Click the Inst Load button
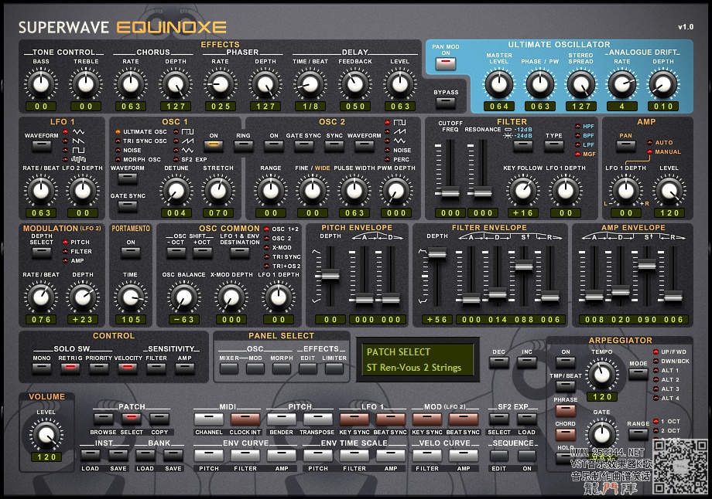 (90, 455)
